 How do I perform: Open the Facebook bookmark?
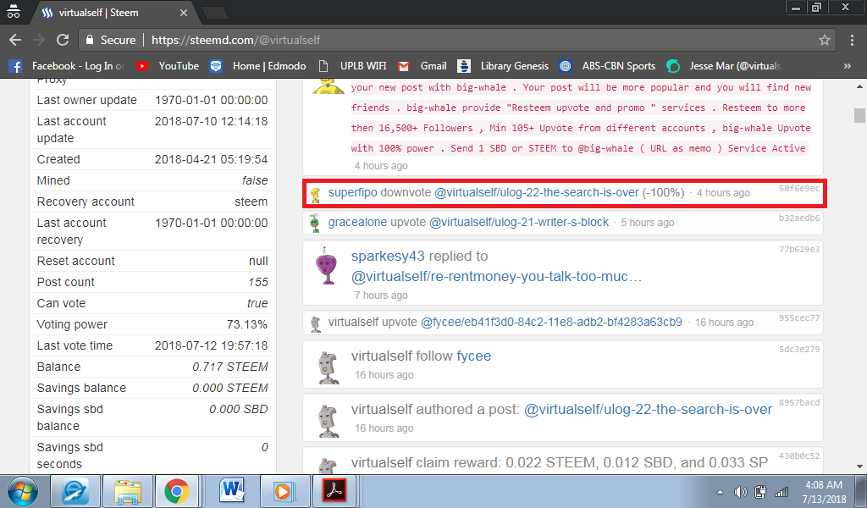coord(68,66)
